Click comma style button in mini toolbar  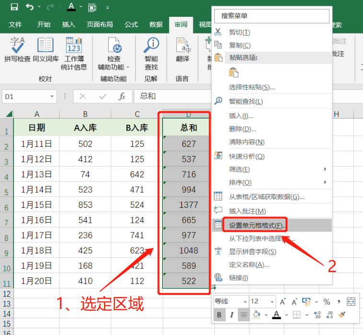tap(339, 301)
